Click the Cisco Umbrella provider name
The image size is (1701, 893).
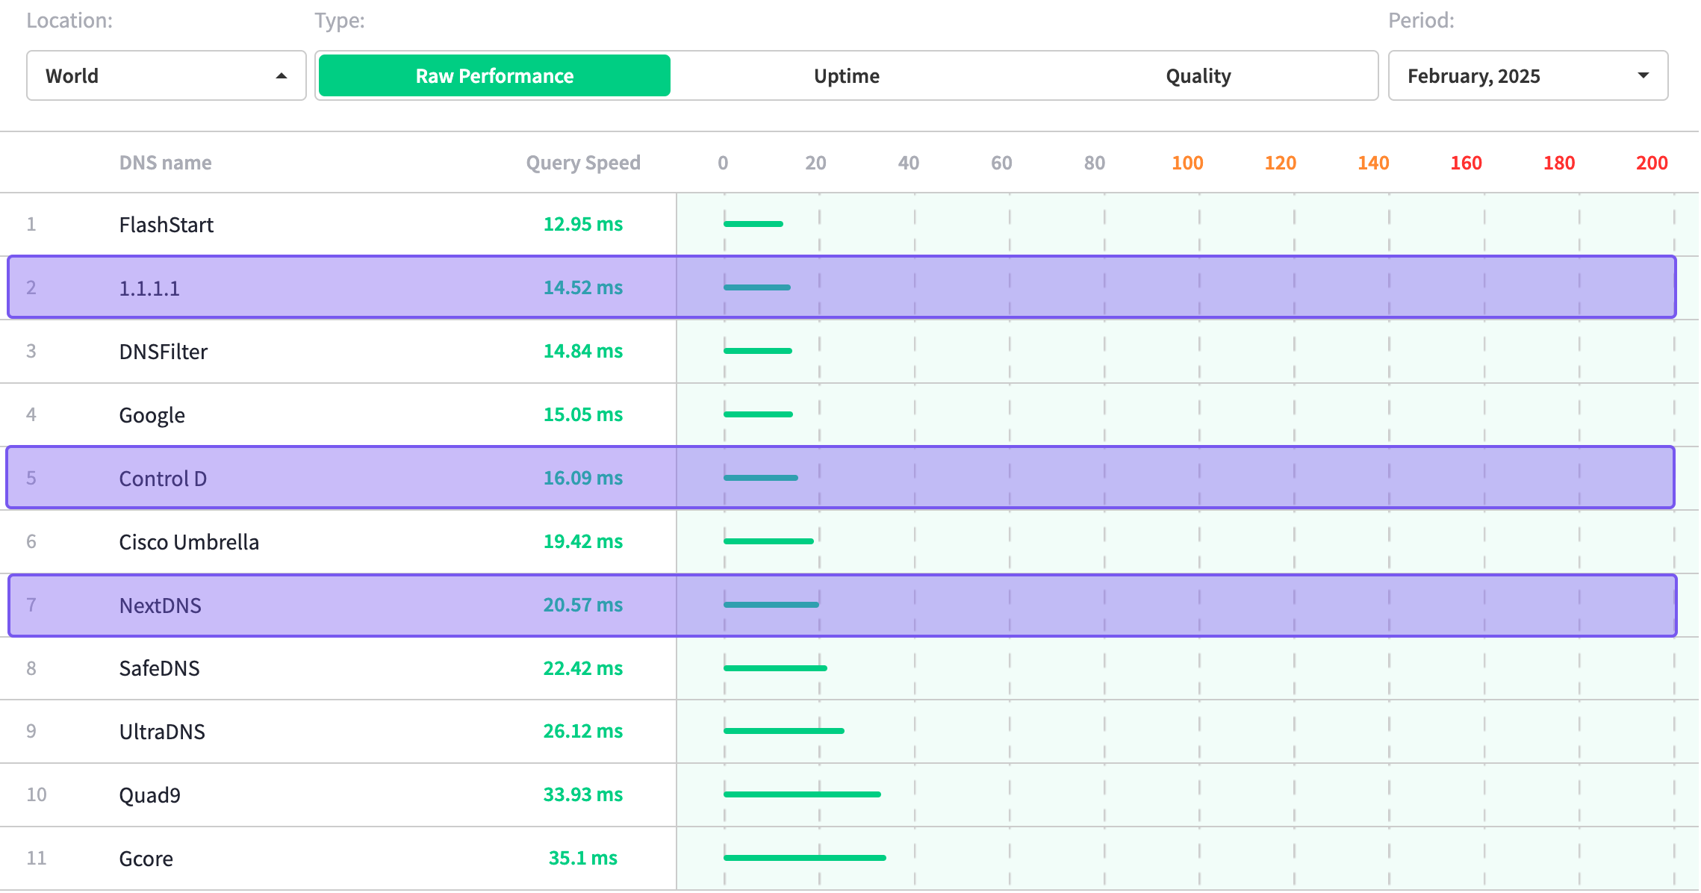(189, 541)
